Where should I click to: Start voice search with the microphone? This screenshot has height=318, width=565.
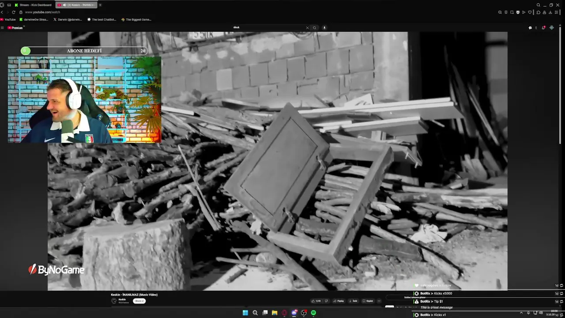click(324, 28)
